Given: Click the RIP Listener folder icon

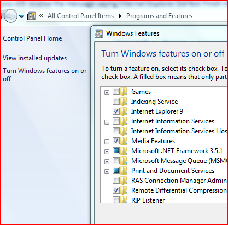Looking at the screenshot, I should coord(124,199).
